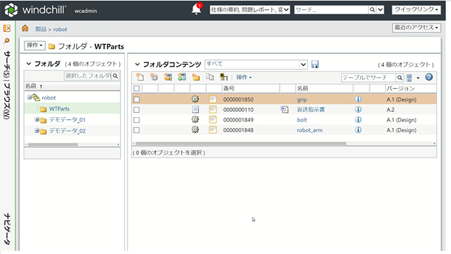Check the box for robot_arm

coord(137,130)
